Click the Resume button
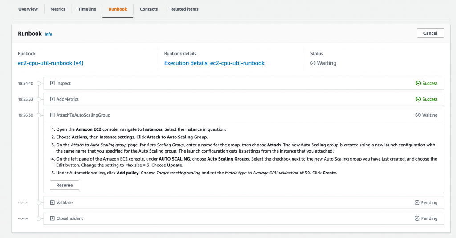This screenshot has height=238, width=456. [65, 185]
